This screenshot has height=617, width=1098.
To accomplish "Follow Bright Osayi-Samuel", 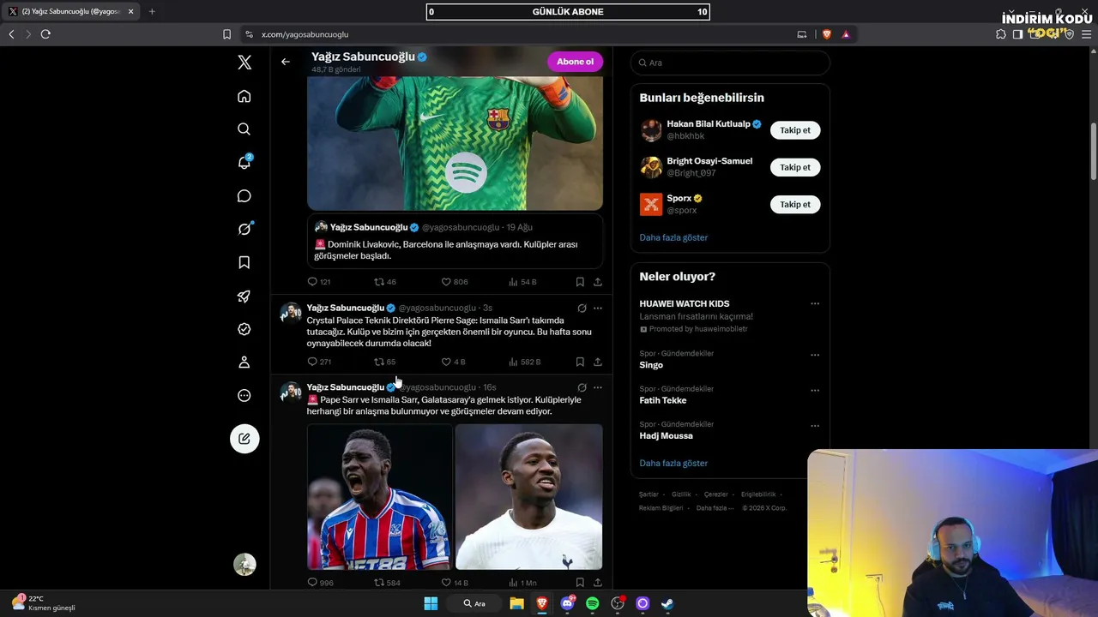I will pyautogui.click(x=795, y=167).
